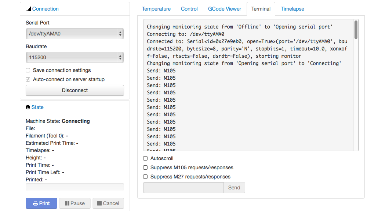Open the GCode Viewer tab
The width and height of the screenshot is (389, 211).
click(x=224, y=8)
